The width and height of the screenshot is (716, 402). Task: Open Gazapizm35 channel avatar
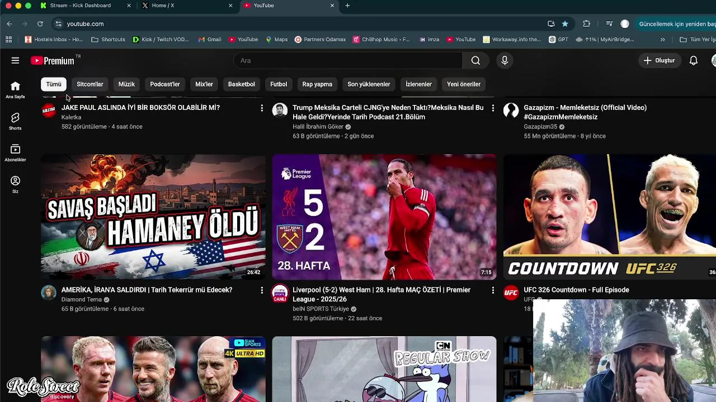coord(511,110)
